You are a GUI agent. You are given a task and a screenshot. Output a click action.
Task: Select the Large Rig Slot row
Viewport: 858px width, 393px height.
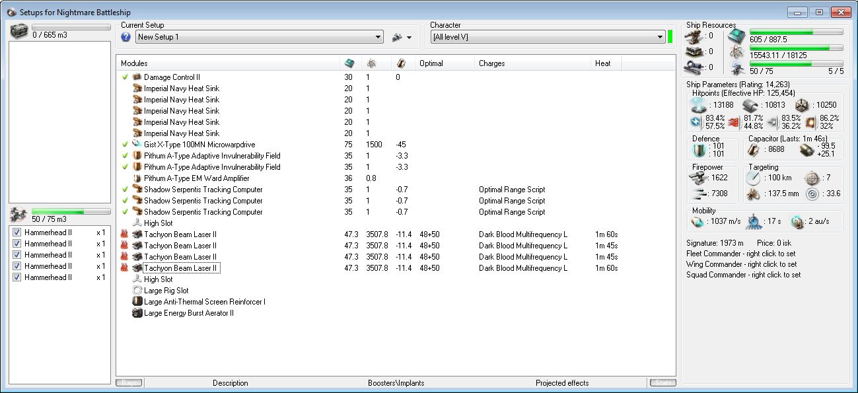click(396, 291)
